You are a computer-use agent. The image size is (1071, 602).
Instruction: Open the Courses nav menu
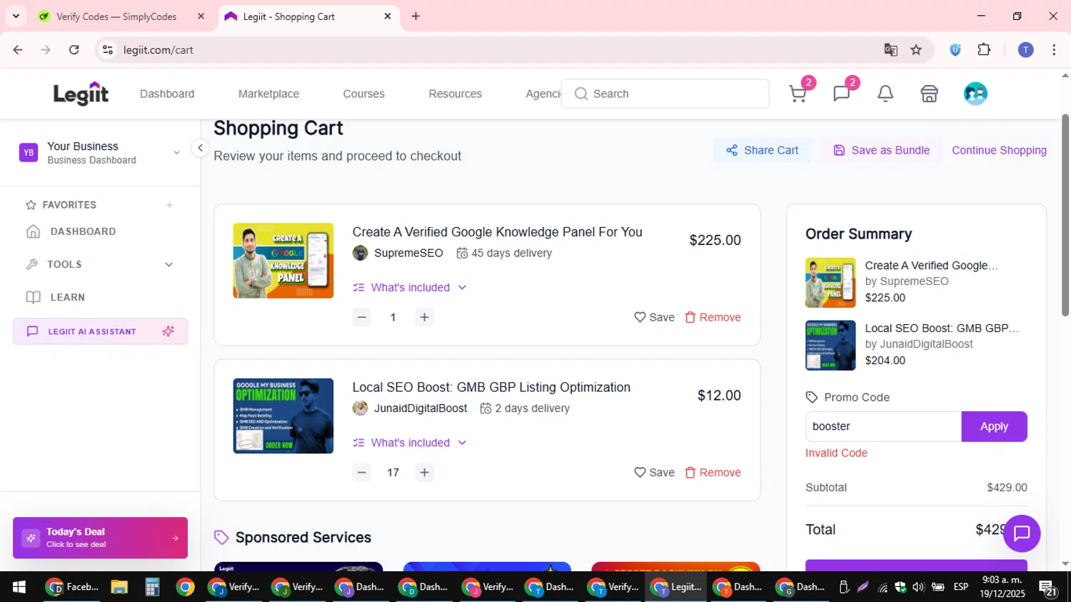tap(363, 94)
